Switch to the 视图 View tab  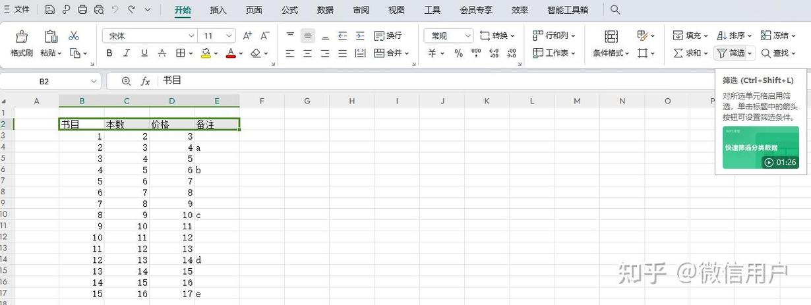click(396, 10)
